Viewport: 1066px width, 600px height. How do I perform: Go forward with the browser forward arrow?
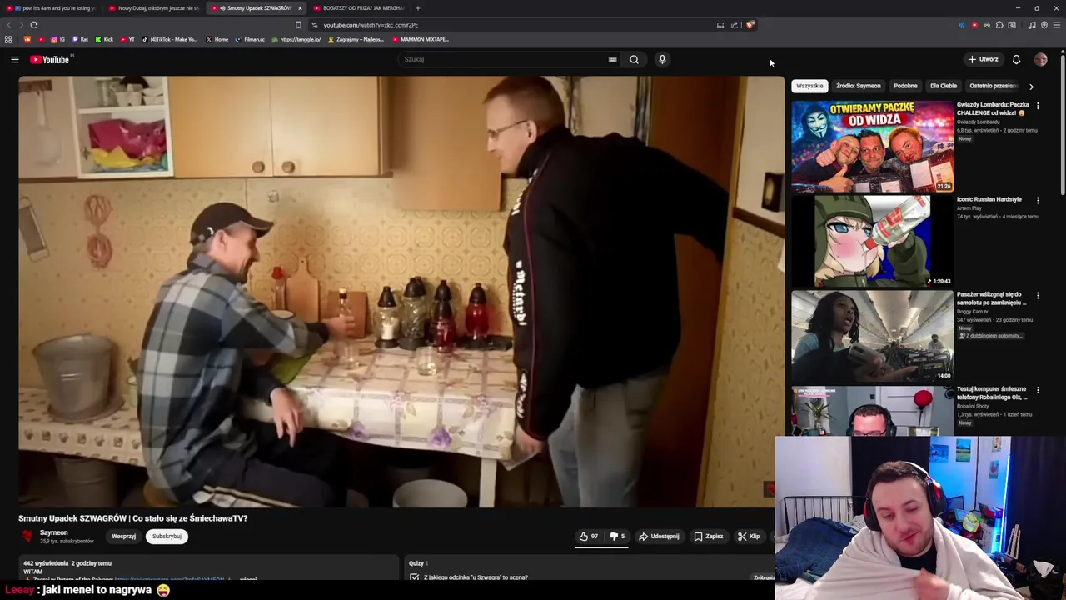click(21, 25)
